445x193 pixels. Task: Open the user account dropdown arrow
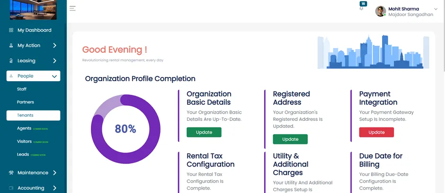[x=436, y=9]
